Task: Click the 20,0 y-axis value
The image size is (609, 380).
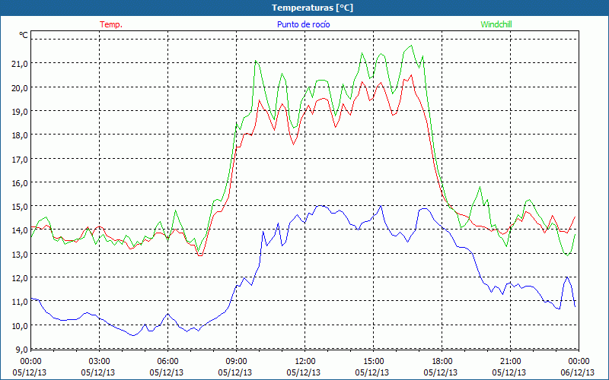Action: point(20,87)
